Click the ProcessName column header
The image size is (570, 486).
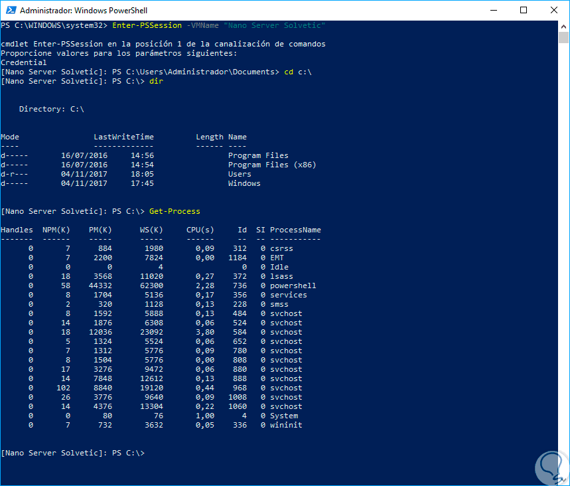295,230
